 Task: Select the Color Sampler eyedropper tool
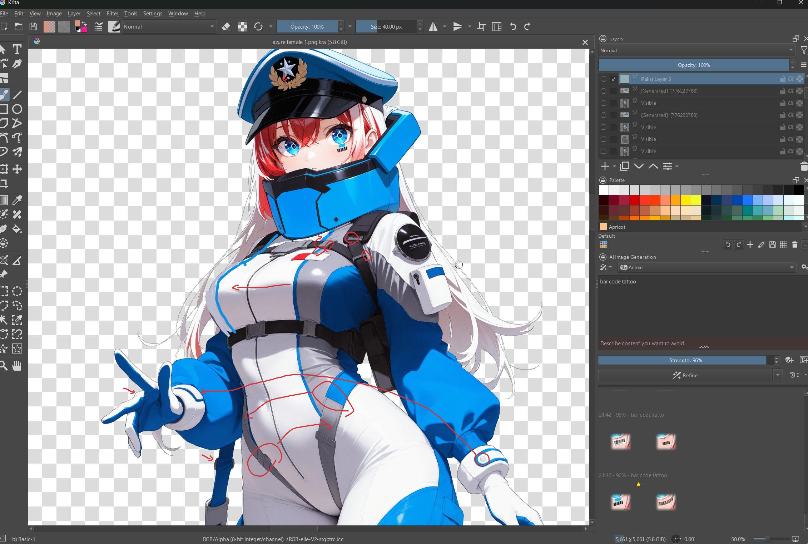(x=17, y=200)
